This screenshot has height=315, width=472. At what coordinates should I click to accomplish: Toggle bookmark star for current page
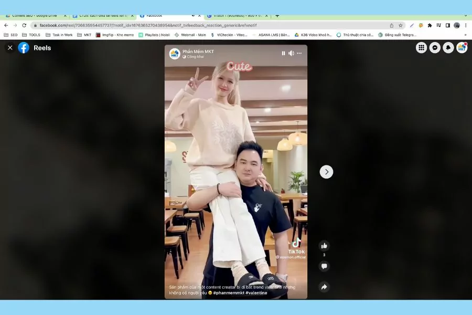[401, 24]
